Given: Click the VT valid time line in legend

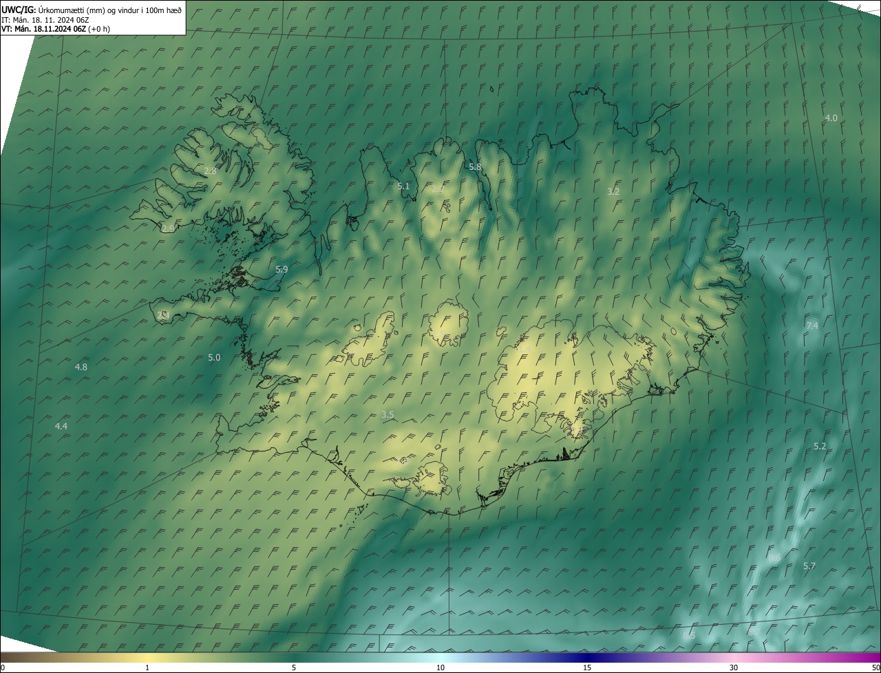Looking at the screenshot, I should pos(56,29).
